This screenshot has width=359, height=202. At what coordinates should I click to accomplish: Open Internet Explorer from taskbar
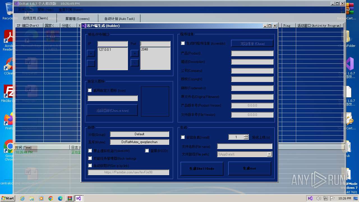click(22, 198)
